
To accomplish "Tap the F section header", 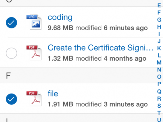I will pos(81,75).
